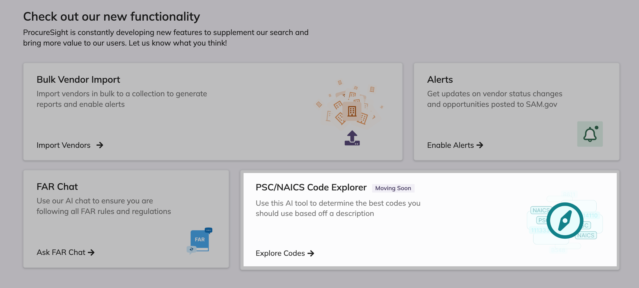Click the 'ProcureSight is constantly developing' paragraph
This screenshot has width=639, height=288.
166,38
